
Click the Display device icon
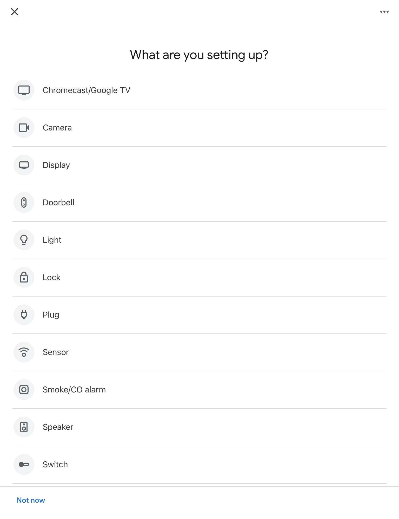24,165
